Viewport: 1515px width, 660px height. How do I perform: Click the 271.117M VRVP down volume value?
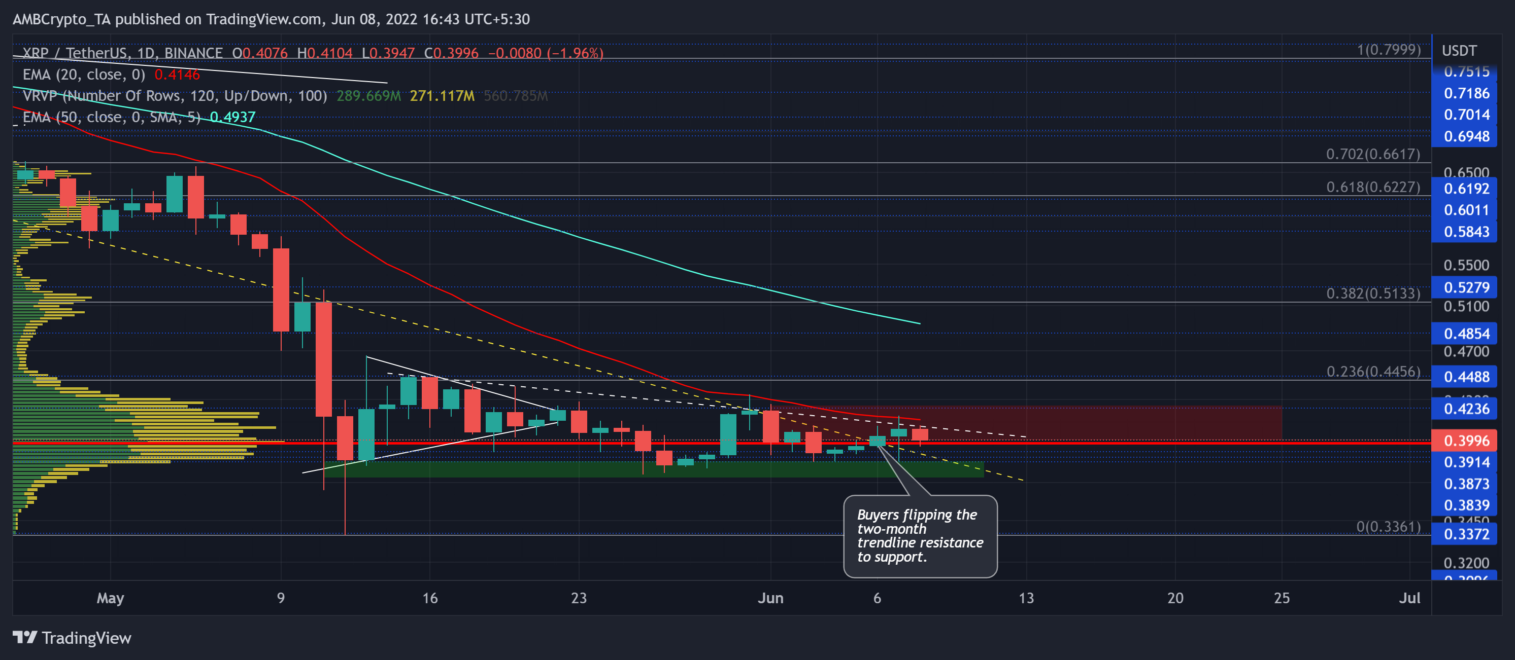click(442, 96)
